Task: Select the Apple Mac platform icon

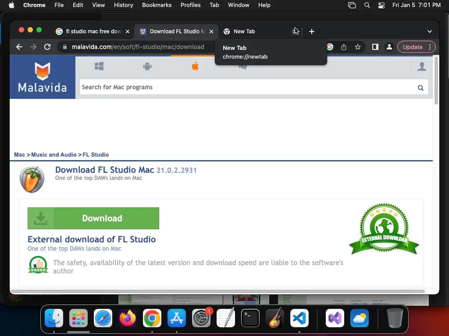Action: coord(195,66)
